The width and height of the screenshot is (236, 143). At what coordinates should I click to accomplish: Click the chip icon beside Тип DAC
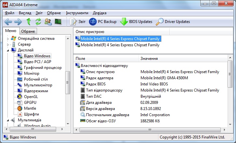coord(83,96)
